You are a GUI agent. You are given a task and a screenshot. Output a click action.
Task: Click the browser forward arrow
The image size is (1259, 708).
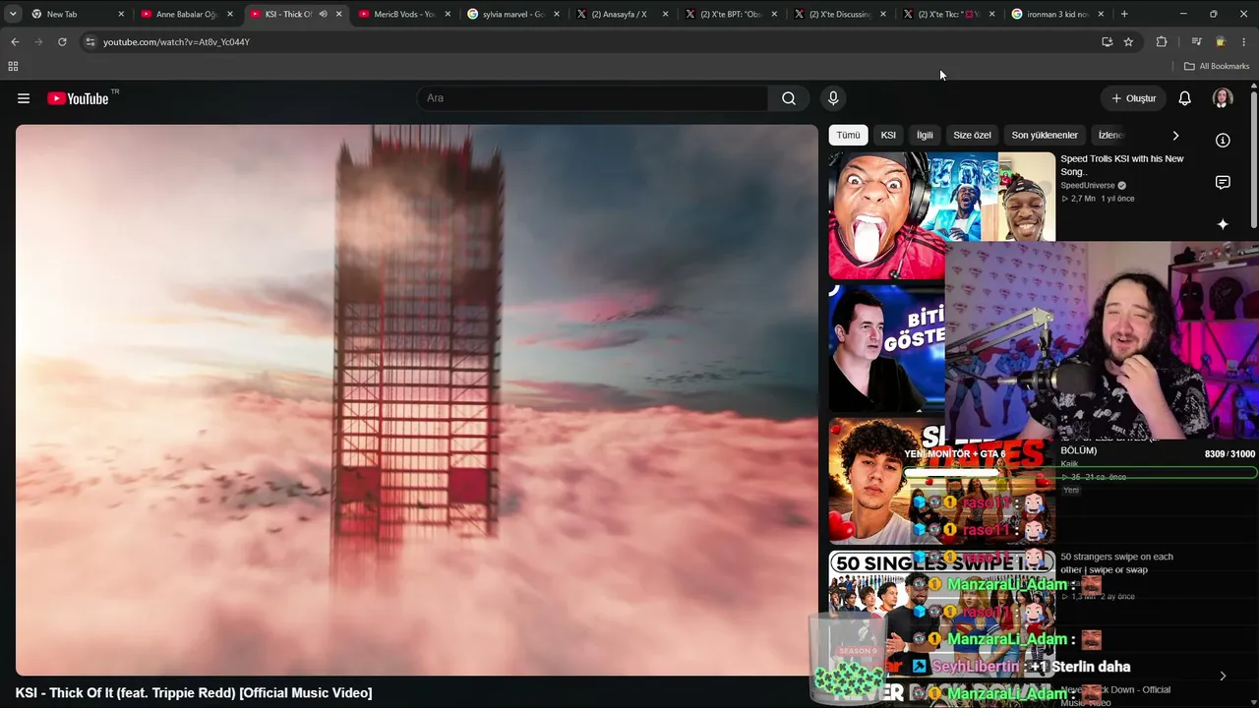[x=38, y=42]
